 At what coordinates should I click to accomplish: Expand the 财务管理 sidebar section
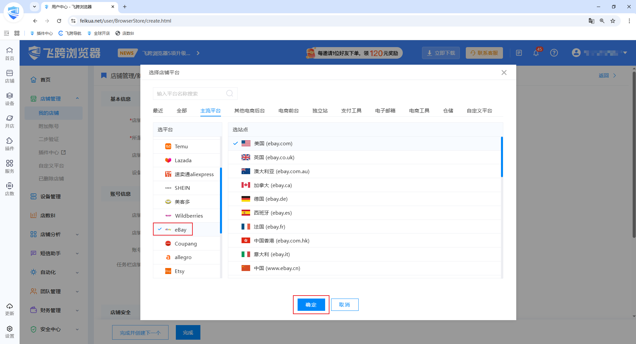coord(77,310)
